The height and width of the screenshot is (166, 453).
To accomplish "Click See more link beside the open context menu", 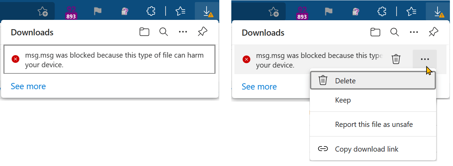I will click(x=259, y=86).
